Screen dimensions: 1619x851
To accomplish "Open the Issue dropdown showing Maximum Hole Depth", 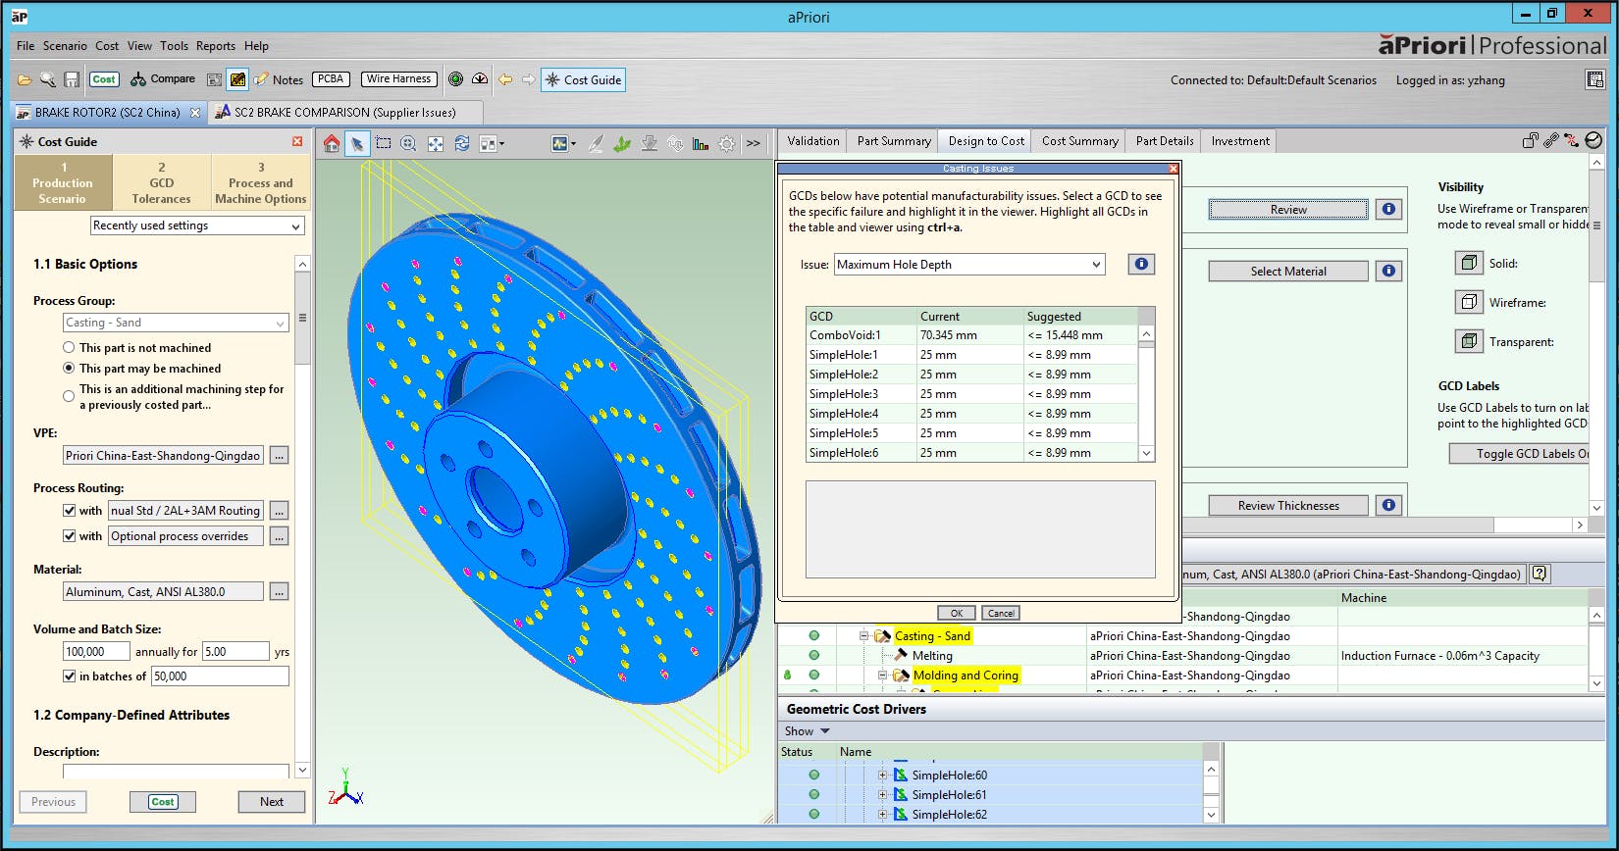I will pyautogui.click(x=969, y=264).
